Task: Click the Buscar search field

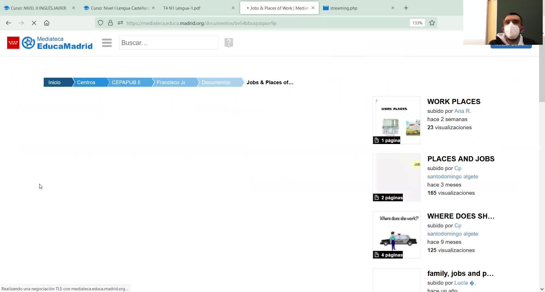Action: pyautogui.click(x=169, y=43)
